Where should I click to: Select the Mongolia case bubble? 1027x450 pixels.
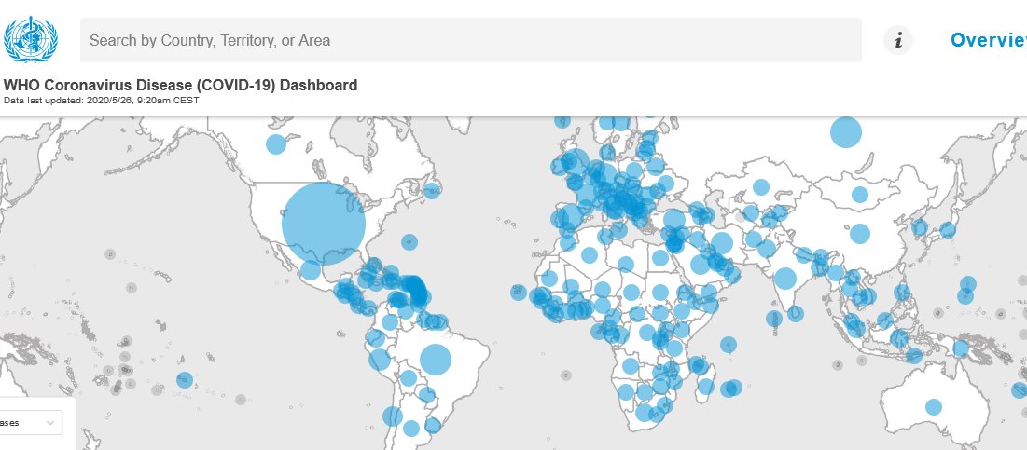point(859,195)
